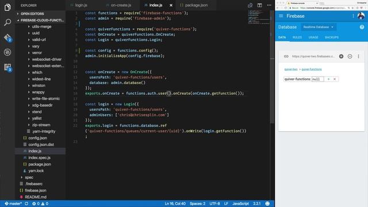
Task: Expand the spec folder
Action: [x=40, y=177]
